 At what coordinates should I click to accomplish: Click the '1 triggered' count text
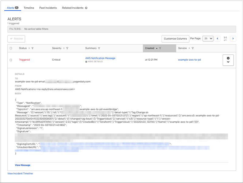pos(13,23)
